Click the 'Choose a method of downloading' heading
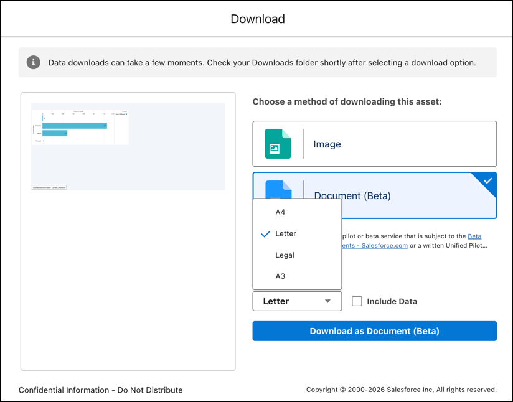Screen dimensions: 513x402 [x=347, y=101]
